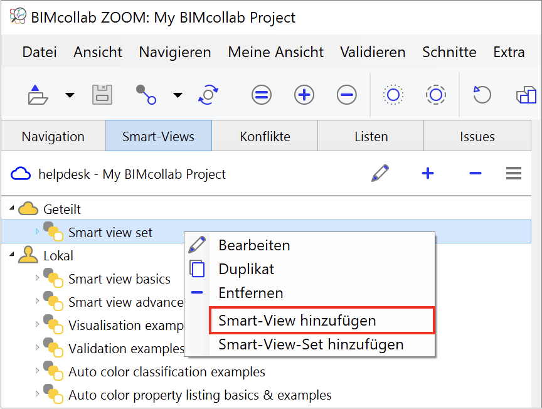Click the edit pencil icon in panel header
Screen dimensions: 542x409
click(380, 173)
